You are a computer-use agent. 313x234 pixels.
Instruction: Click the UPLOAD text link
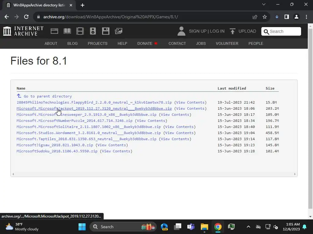(247, 31)
